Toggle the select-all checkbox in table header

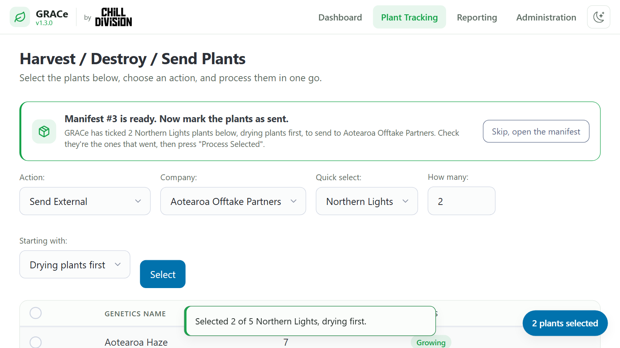pyautogui.click(x=36, y=313)
